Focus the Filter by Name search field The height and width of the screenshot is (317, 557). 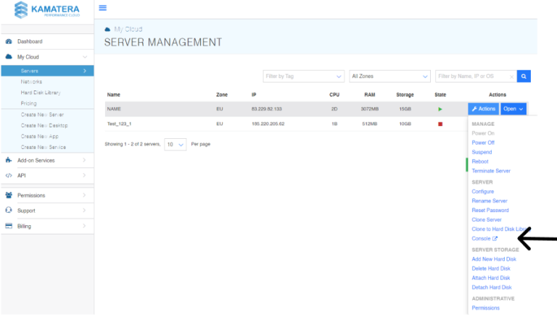coord(475,76)
